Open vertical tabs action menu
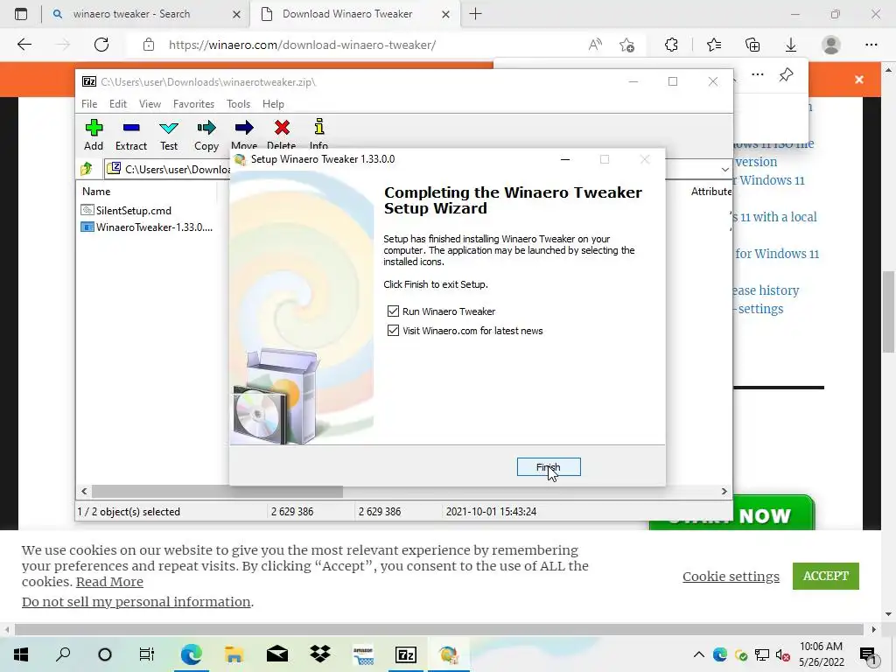The height and width of the screenshot is (672, 896). (x=21, y=14)
